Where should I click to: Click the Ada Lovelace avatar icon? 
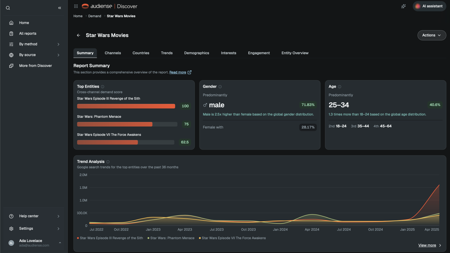click(x=11, y=243)
